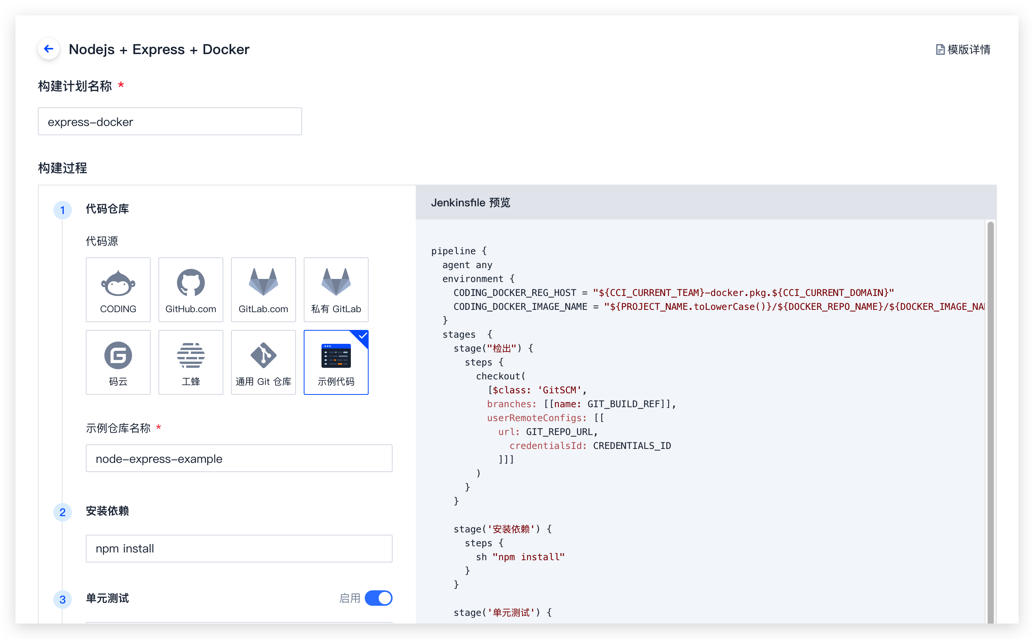Select 通用 Git 仓库 as code source

click(264, 363)
